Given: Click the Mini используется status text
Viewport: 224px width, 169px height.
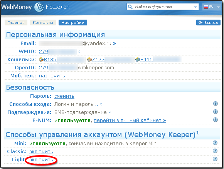Looking at the screenshot, I should pyautogui.click(x=47, y=144).
